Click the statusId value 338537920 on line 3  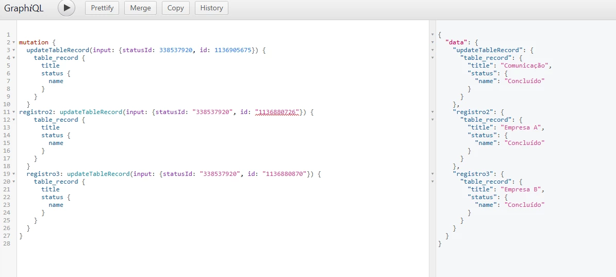coord(176,50)
